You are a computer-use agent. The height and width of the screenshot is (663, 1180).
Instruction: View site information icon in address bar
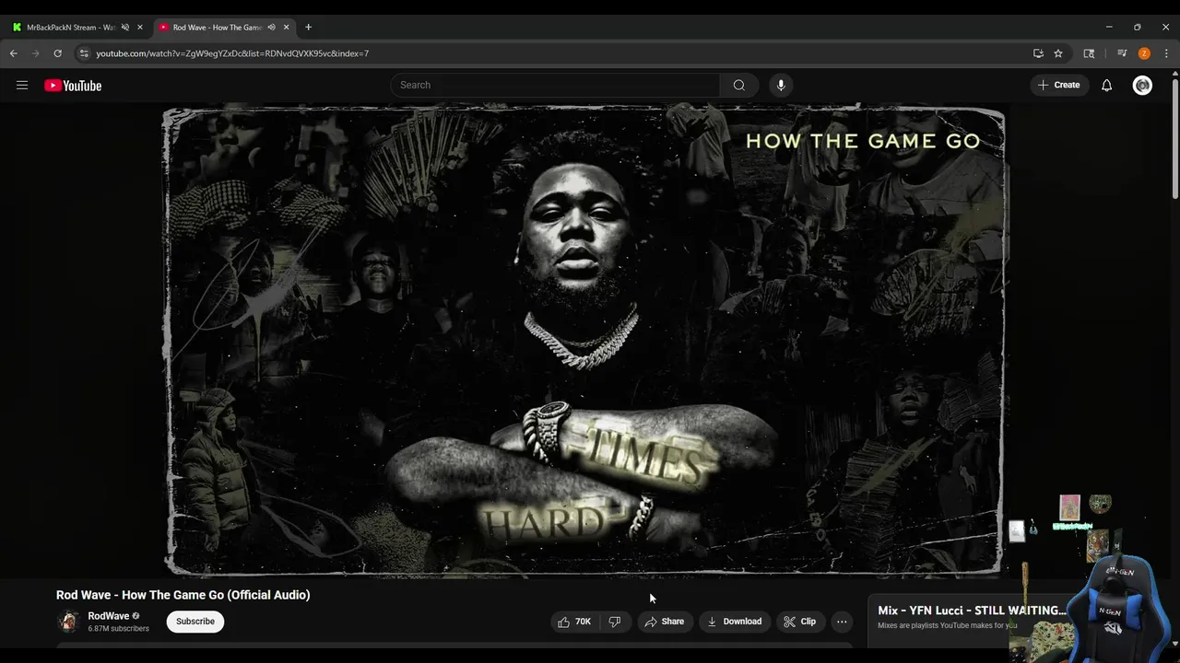pyautogui.click(x=84, y=53)
